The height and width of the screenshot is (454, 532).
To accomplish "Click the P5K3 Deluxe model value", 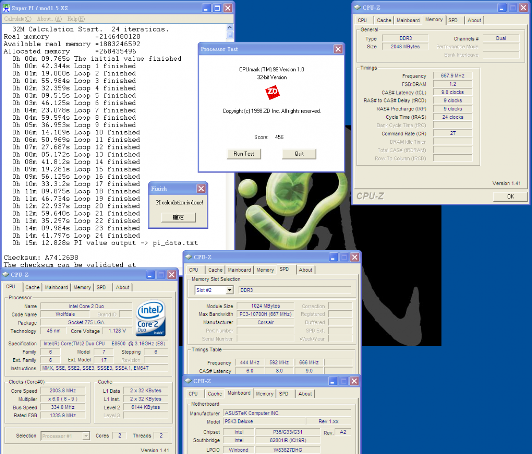I will click(x=264, y=421).
